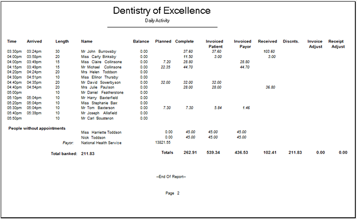The image size is (357, 219).
Task: Click the People without appointments heading
Action: pos(37,128)
